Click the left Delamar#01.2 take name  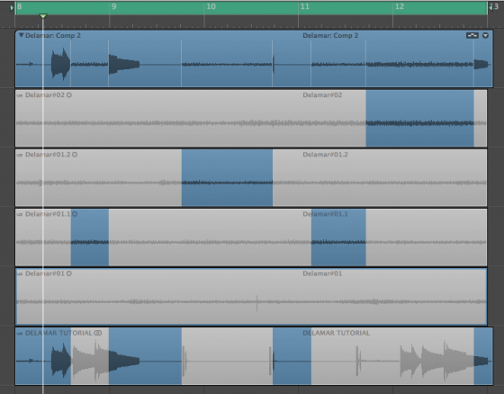click(48, 154)
